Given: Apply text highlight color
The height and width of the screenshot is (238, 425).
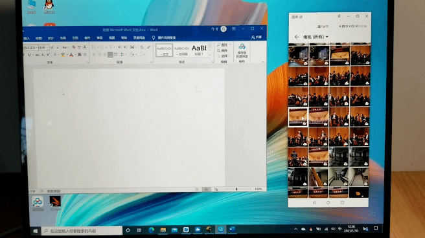Looking at the screenshot, I should [x=63, y=54].
